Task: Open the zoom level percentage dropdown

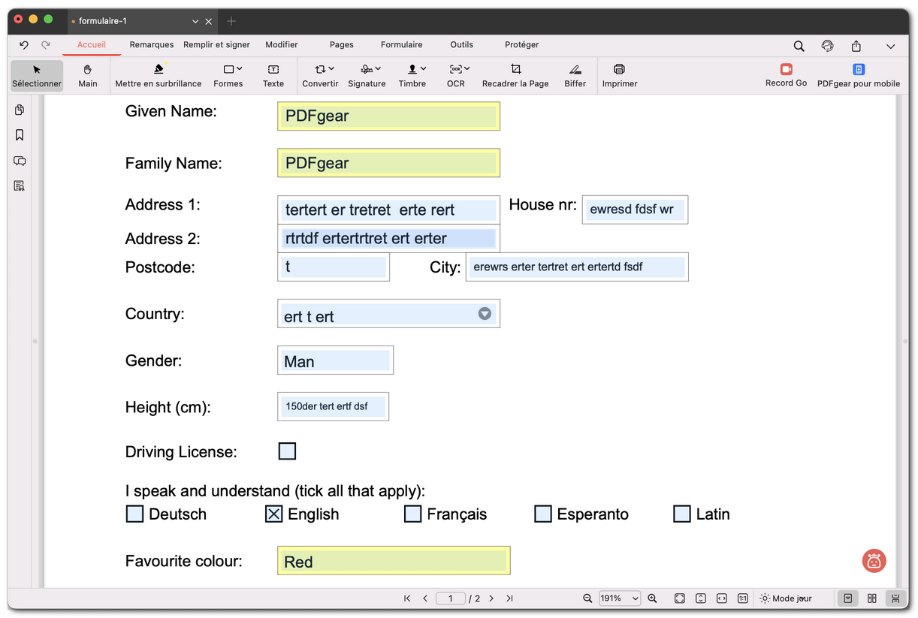Action: [x=619, y=598]
